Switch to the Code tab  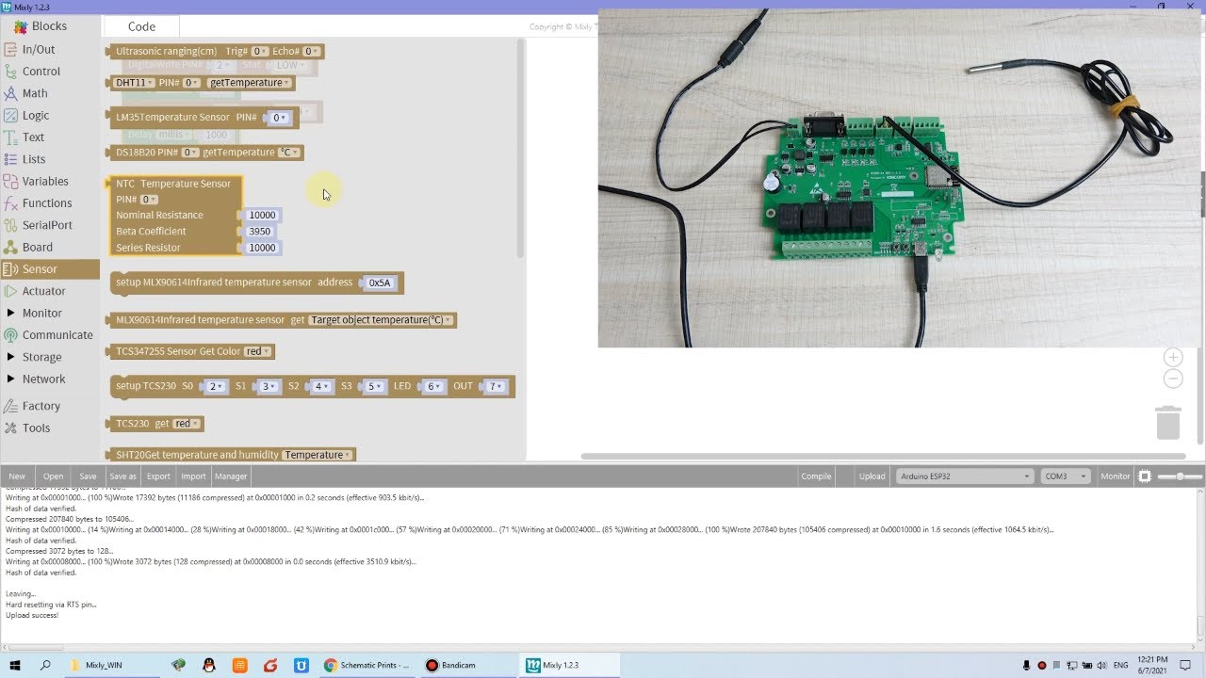[x=141, y=26]
